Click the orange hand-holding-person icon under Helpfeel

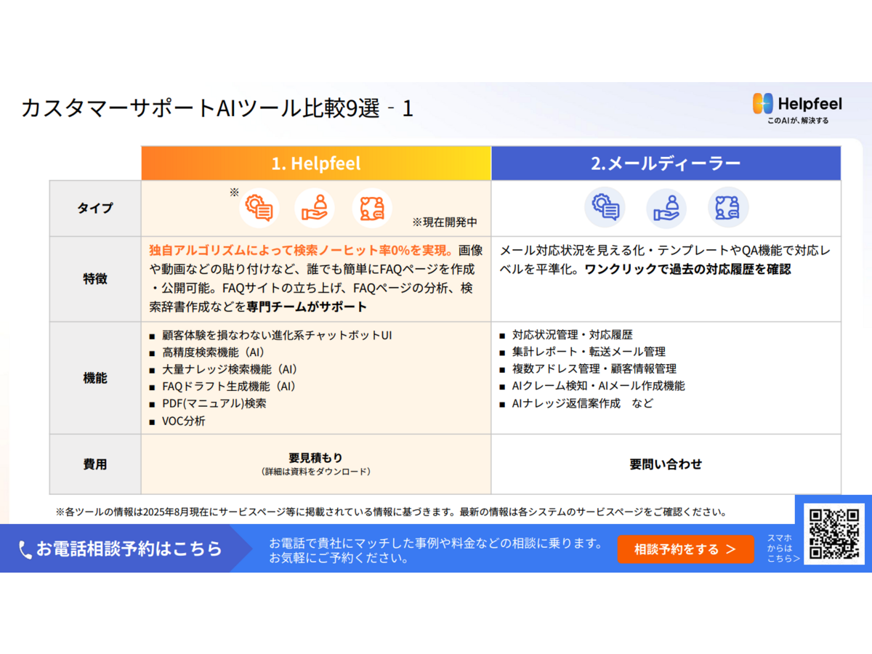316,208
